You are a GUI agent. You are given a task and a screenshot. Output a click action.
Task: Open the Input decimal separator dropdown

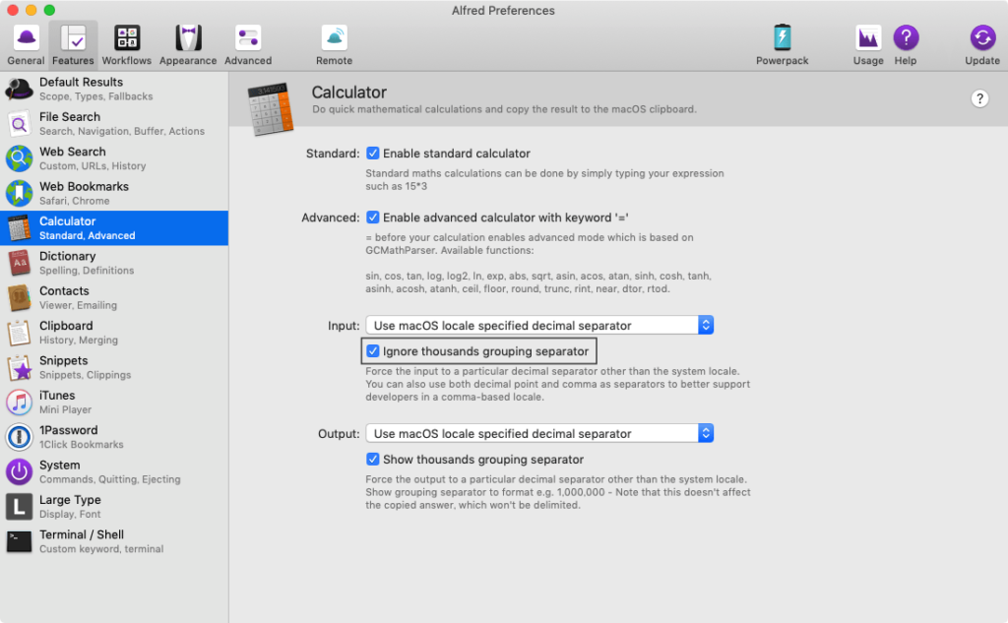[539, 325]
